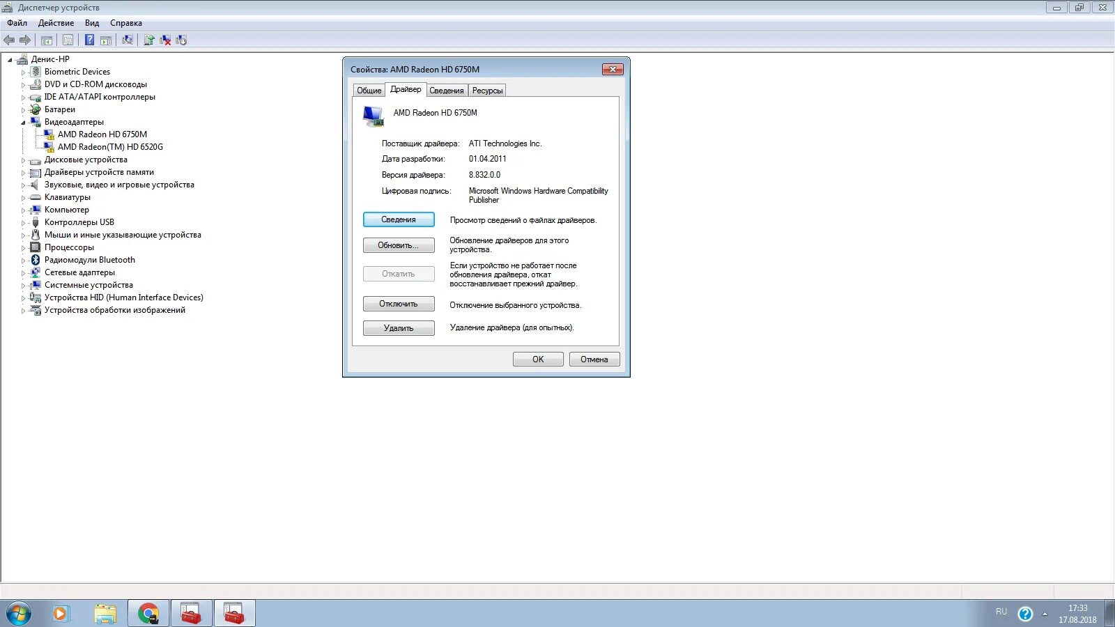
Task: Launch Google Chrome from the taskbar
Action: click(148, 614)
